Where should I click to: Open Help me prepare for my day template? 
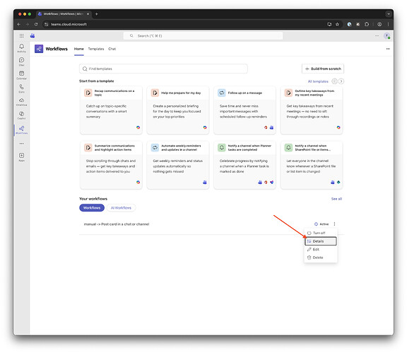tap(178, 110)
